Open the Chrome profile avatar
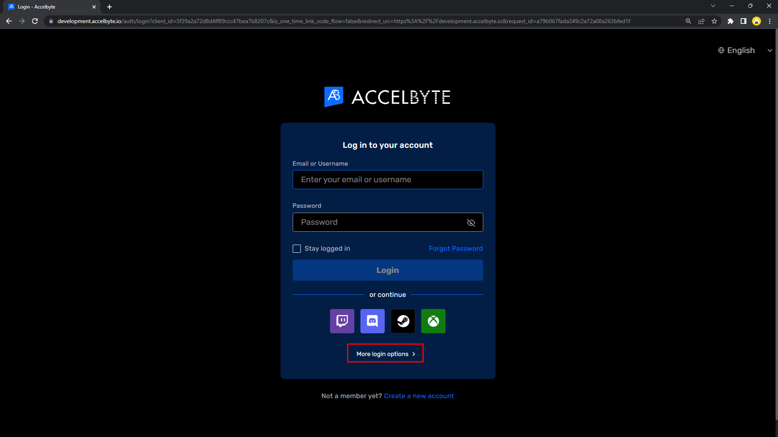 [x=756, y=21]
